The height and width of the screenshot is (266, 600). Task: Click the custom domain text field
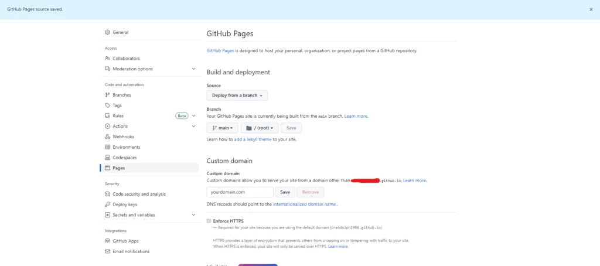coord(240,192)
